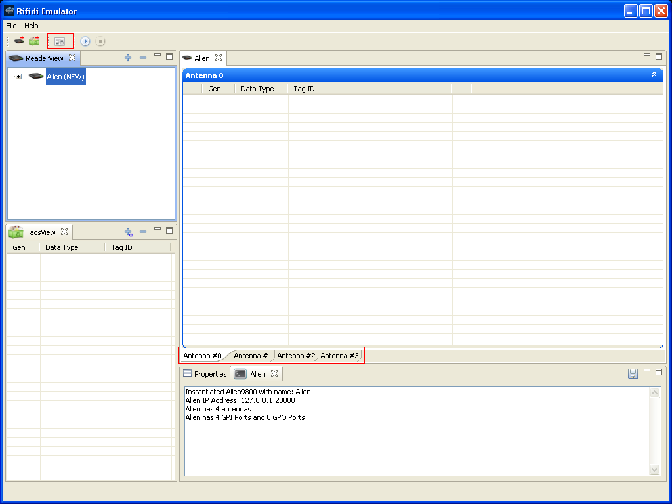Sort TagsView by Tag ID column header

[138, 247]
